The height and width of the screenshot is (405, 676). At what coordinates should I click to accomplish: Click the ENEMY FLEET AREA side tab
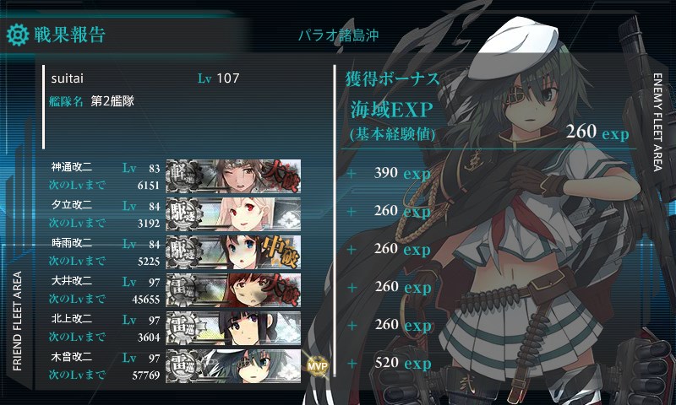pyautogui.click(x=657, y=122)
